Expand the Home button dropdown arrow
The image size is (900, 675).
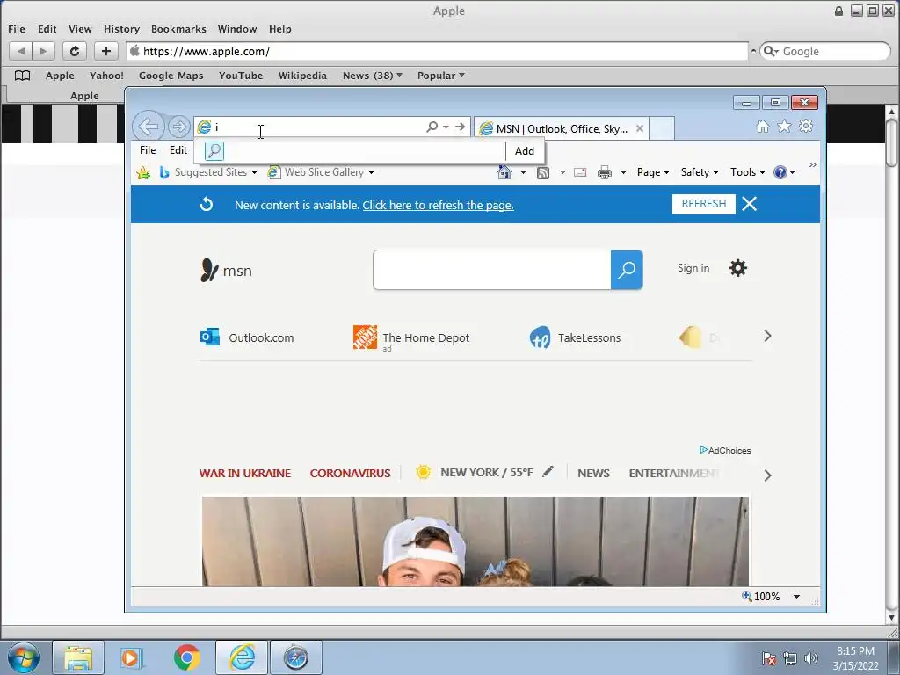523,172
